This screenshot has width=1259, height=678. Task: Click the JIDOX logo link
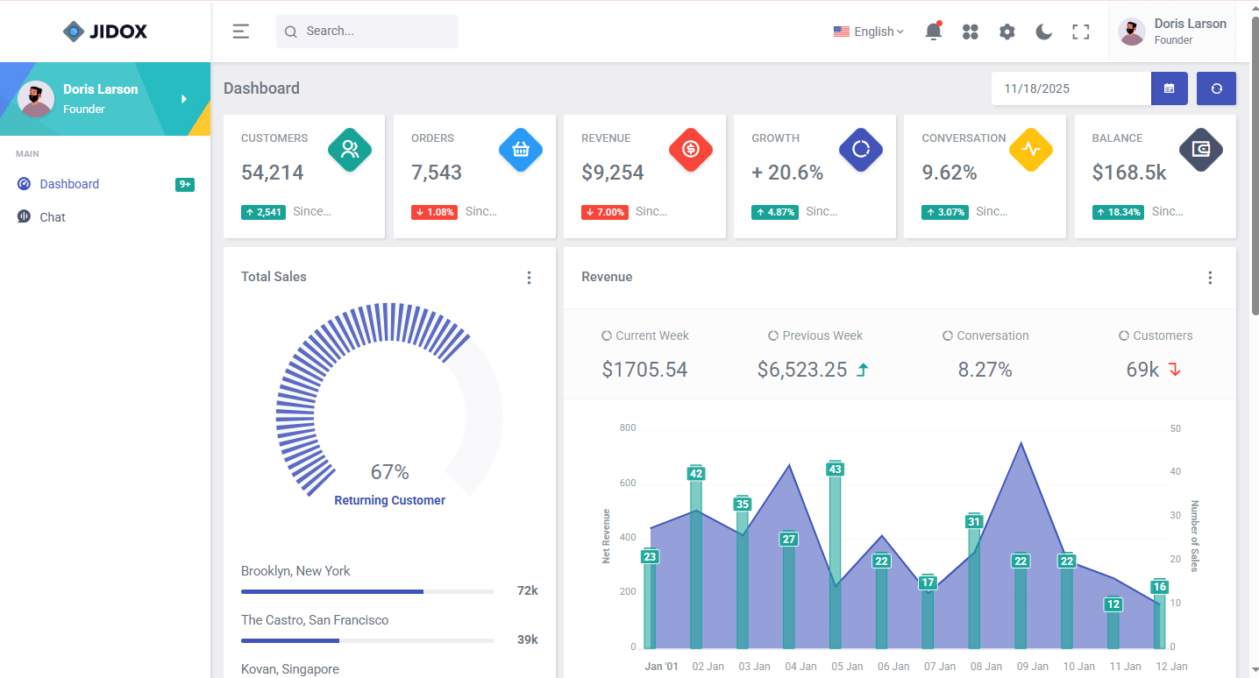(105, 32)
